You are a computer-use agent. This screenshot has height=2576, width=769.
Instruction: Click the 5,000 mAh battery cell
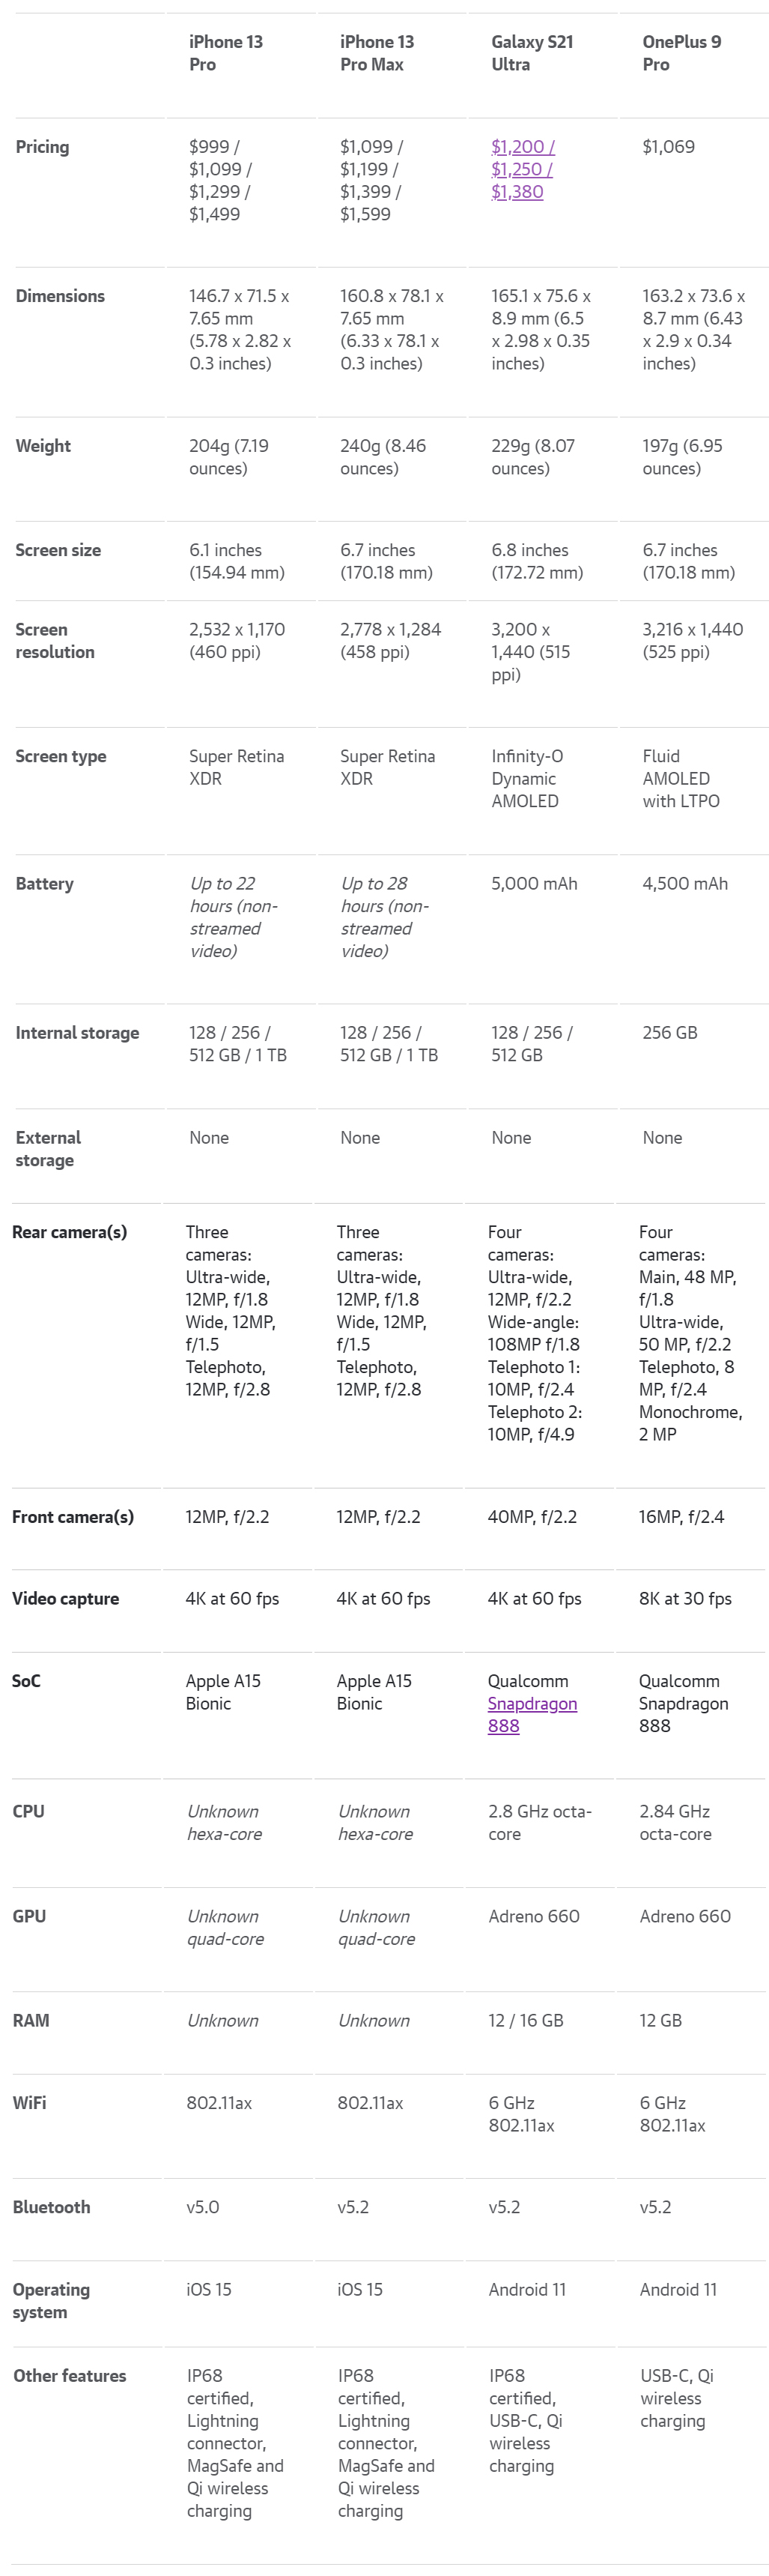point(533,884)
